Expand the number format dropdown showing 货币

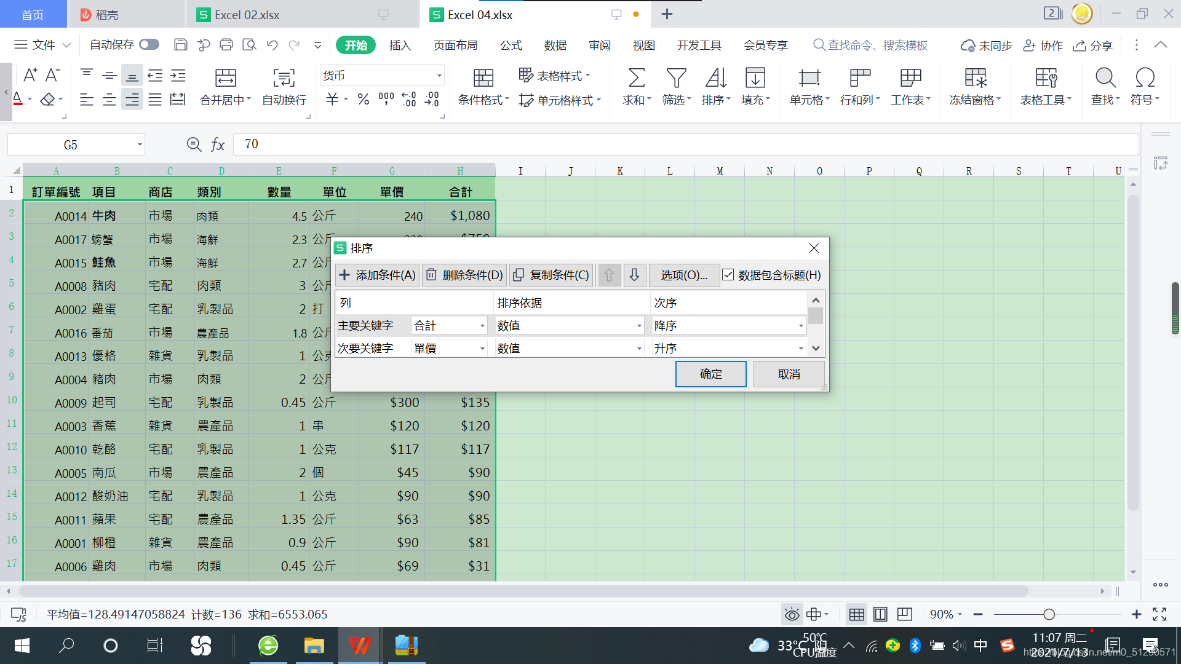[x=439, y=76]
